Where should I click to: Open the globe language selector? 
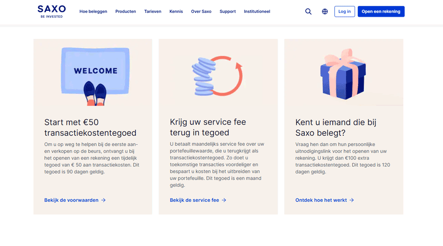point(325,11)
